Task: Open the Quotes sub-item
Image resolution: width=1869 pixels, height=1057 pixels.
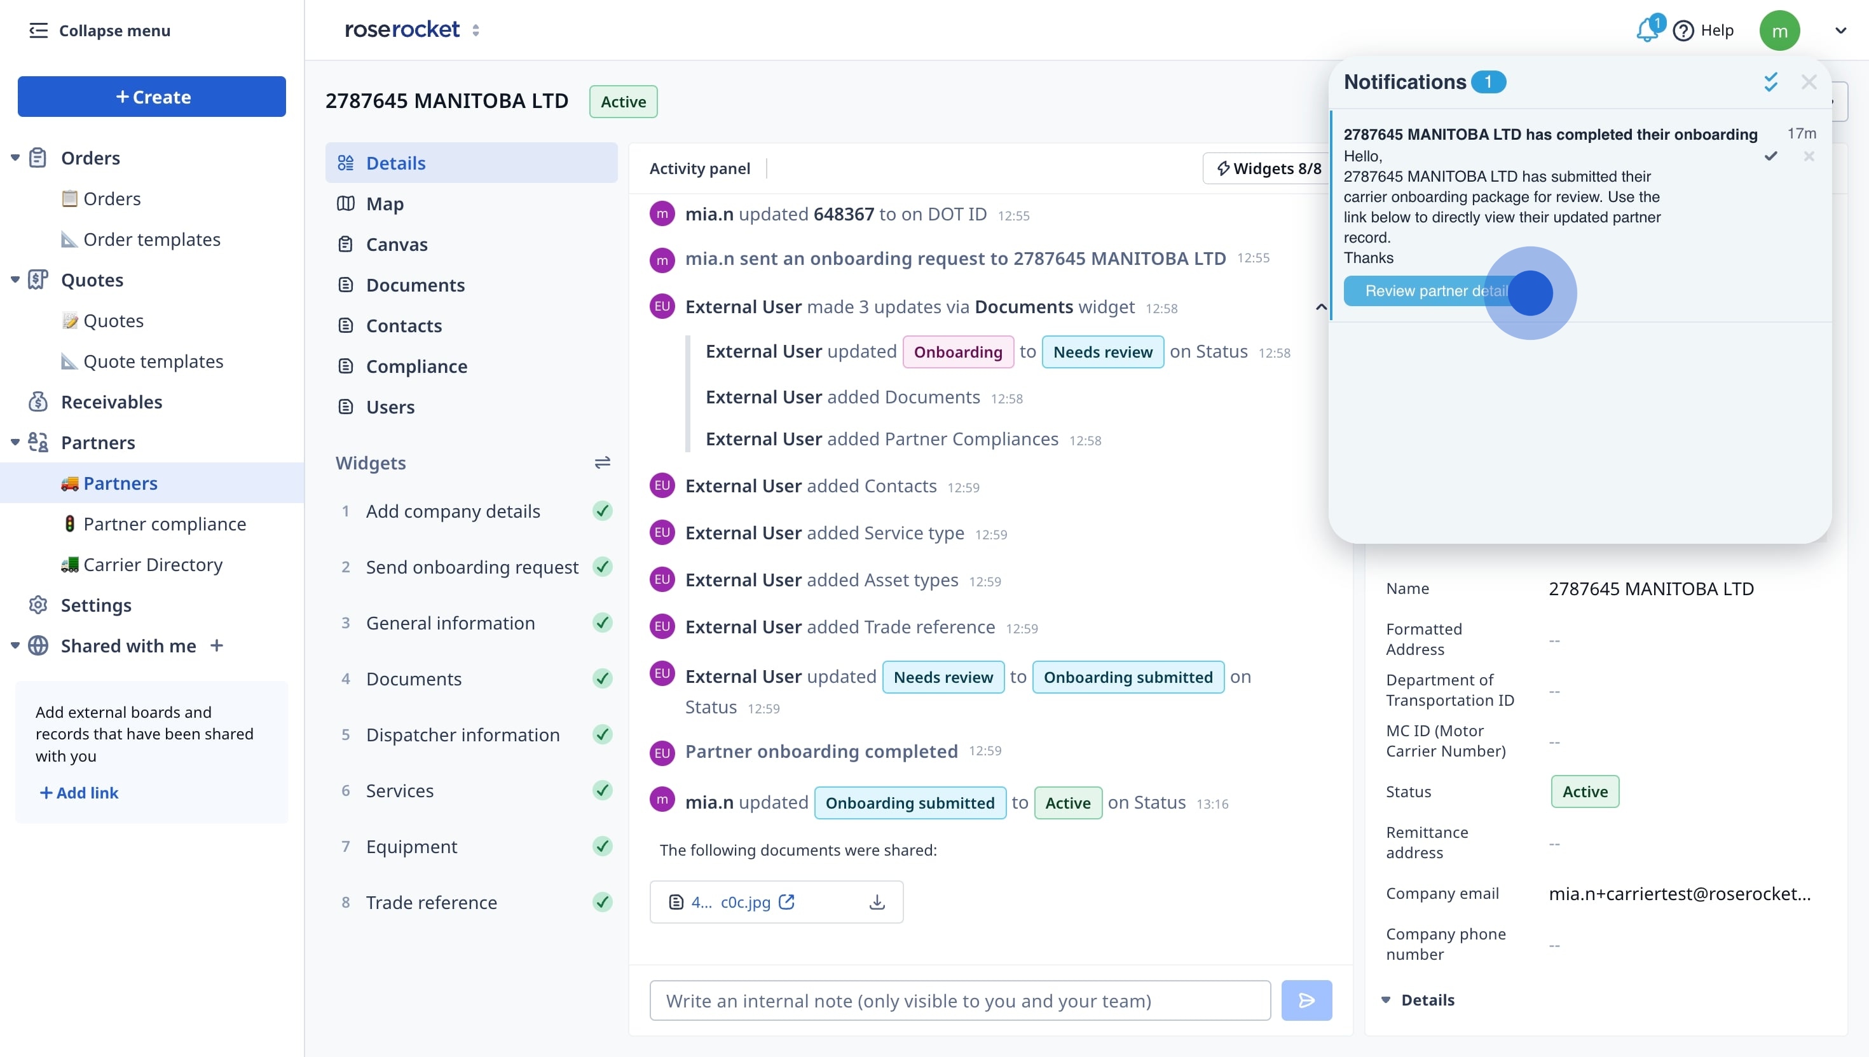Action: click(x=113, y=321)
